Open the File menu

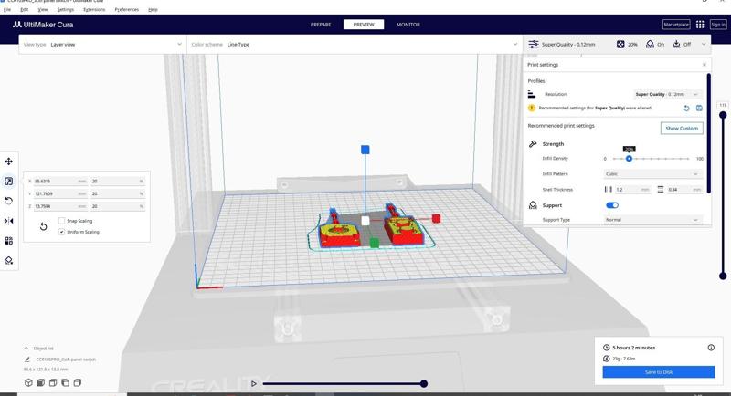7,9
